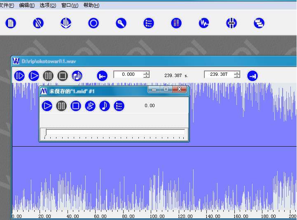Click the new document icon in main toolbar
297x220 pixels.
click(11, 23)
